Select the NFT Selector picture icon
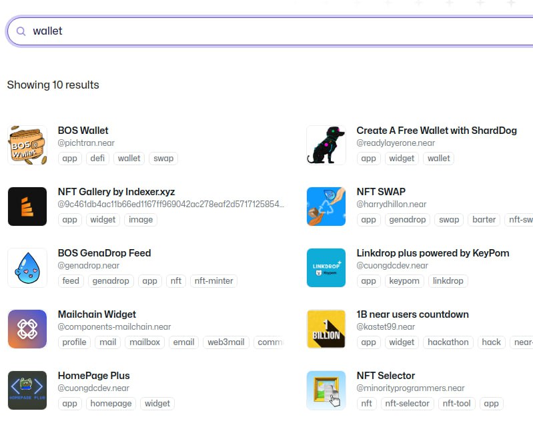The image size is (533, 433). [326, 390]
